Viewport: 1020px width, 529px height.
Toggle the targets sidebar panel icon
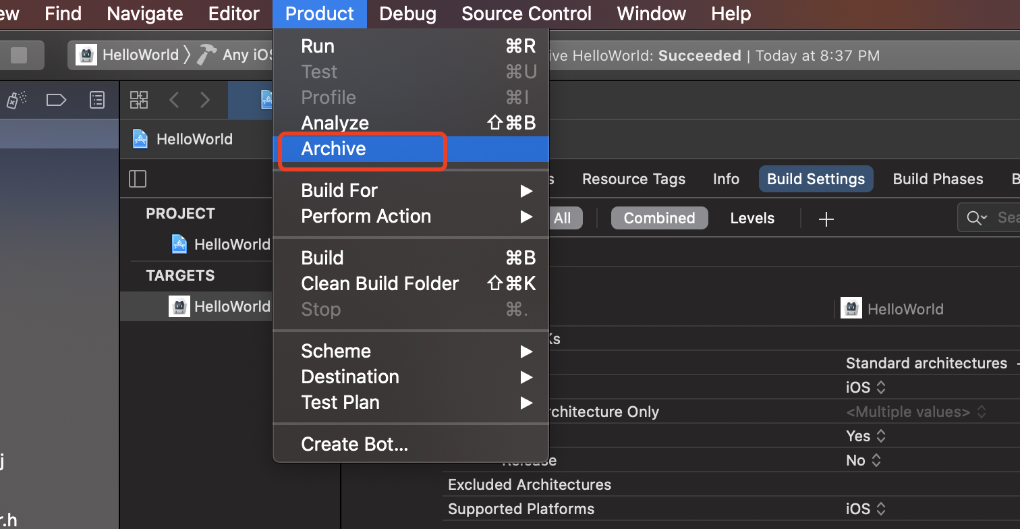138,179
